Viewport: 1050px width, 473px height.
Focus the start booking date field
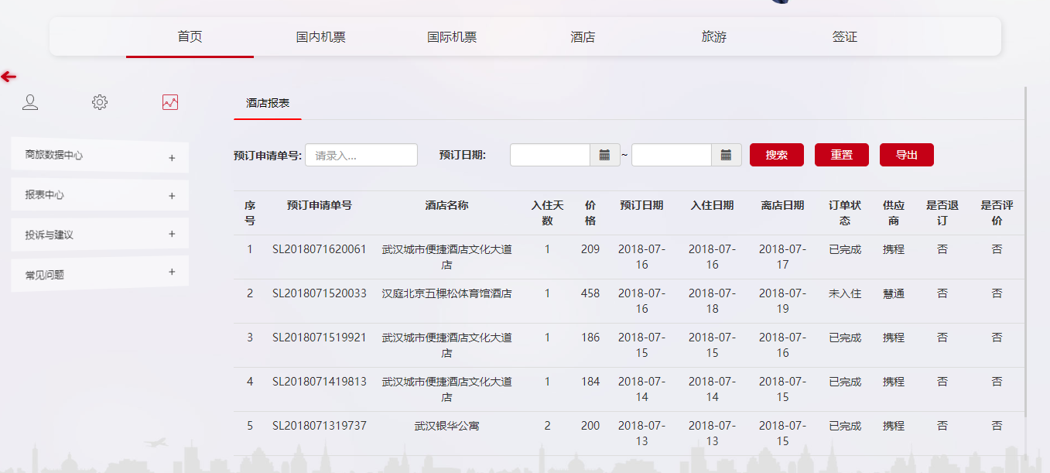550,155
